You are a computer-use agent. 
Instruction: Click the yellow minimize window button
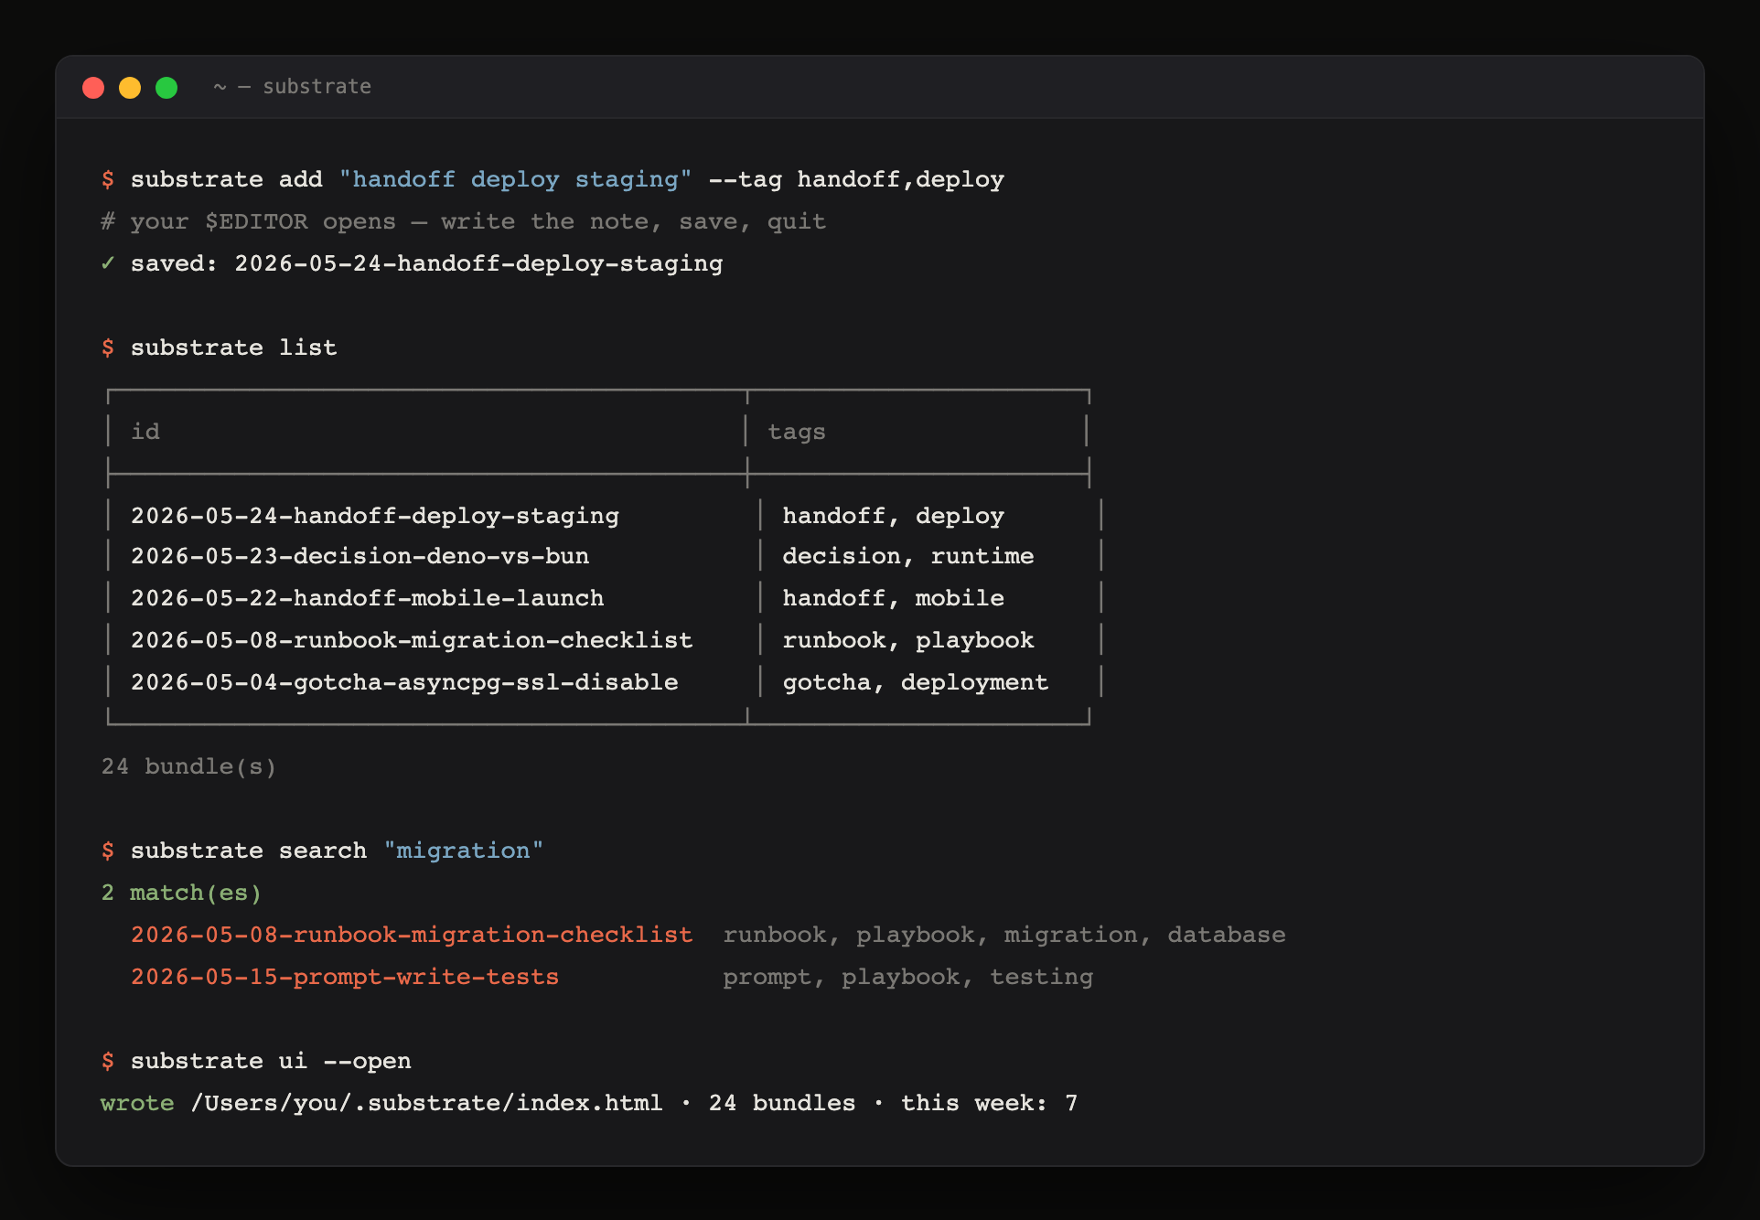(x=130, y=88)
